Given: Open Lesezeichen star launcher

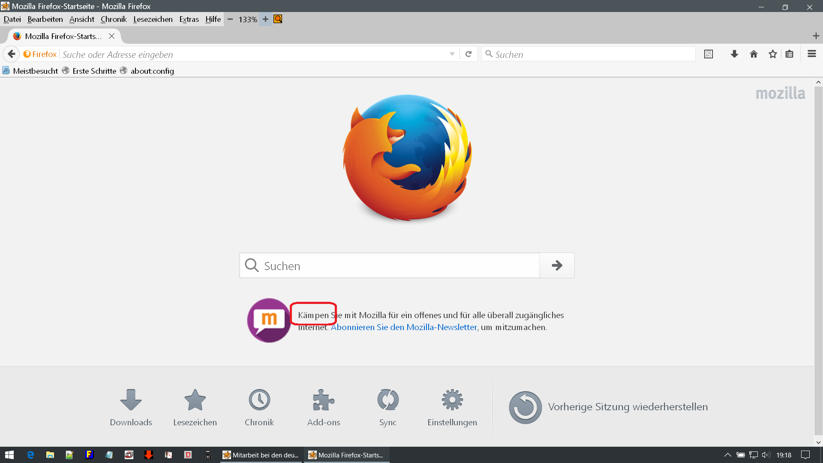Looking at the screenshot, I should pyautogui.click(x=195, y=400).
